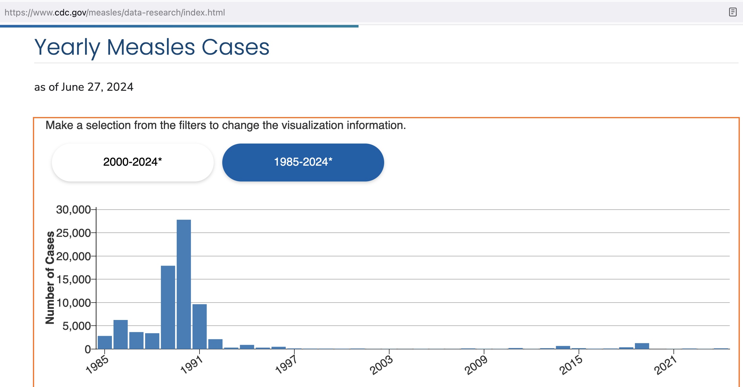Click the 1989 bar in the chart
The width and height of the screenshot is (743, 387).
(x=168, y=307)
